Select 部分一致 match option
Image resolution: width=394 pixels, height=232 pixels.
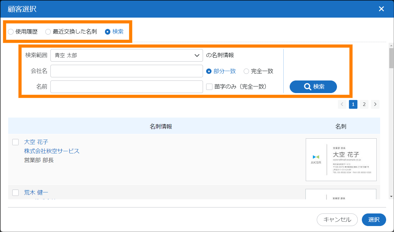(209, 71)
